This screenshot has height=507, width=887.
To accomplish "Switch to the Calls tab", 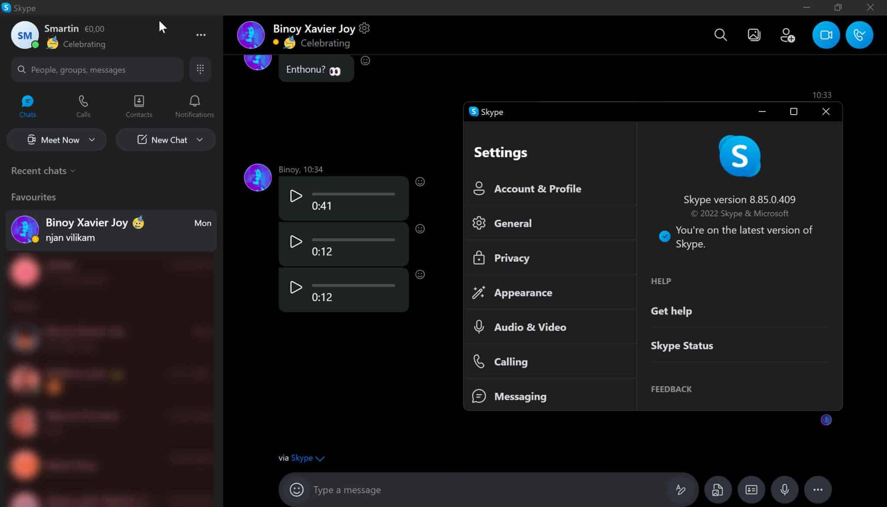I will tap(83, 106).
